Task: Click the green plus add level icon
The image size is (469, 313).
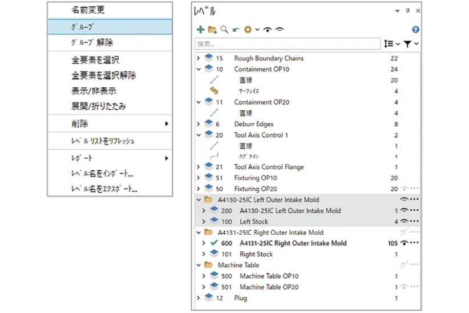Action: 200,30
